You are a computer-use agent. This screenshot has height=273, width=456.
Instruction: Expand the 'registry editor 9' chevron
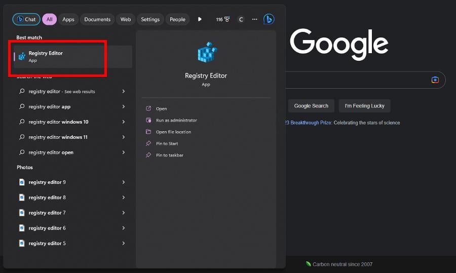(124, 182)
